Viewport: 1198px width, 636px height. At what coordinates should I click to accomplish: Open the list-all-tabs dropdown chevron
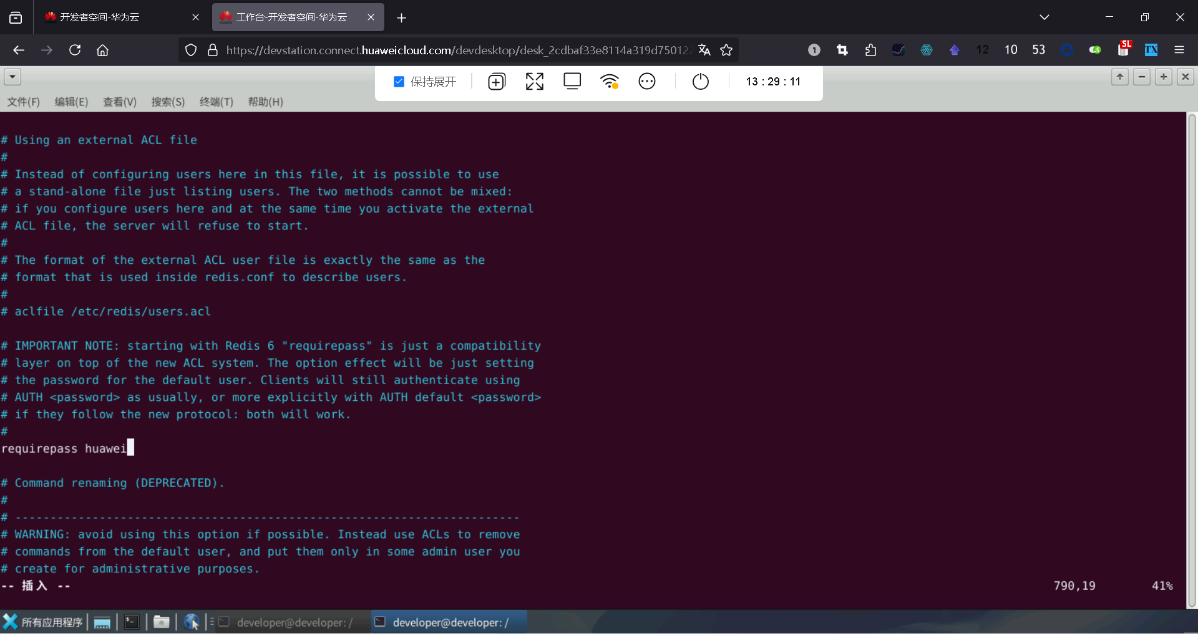point(1045,17)
